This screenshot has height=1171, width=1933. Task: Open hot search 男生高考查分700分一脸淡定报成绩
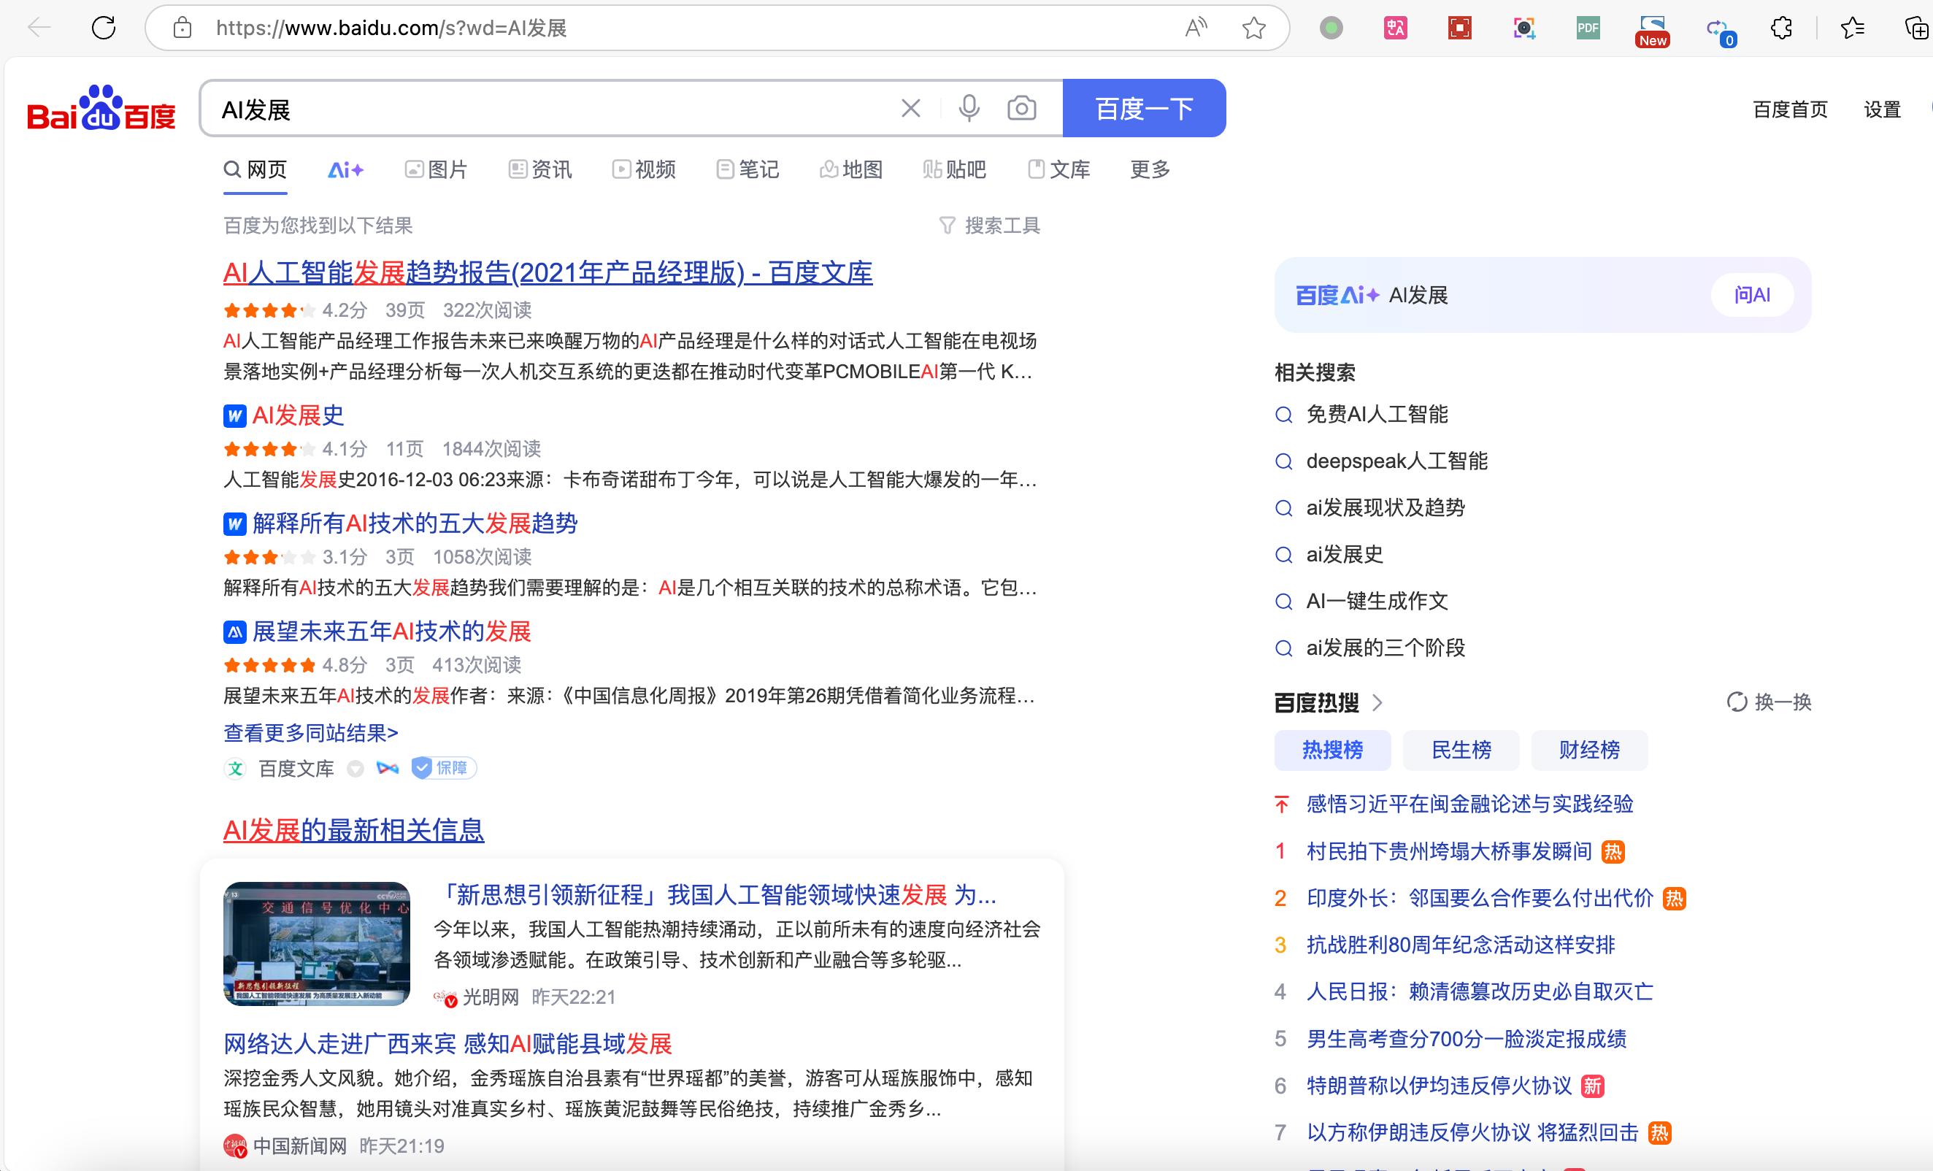point(1467,1040)
